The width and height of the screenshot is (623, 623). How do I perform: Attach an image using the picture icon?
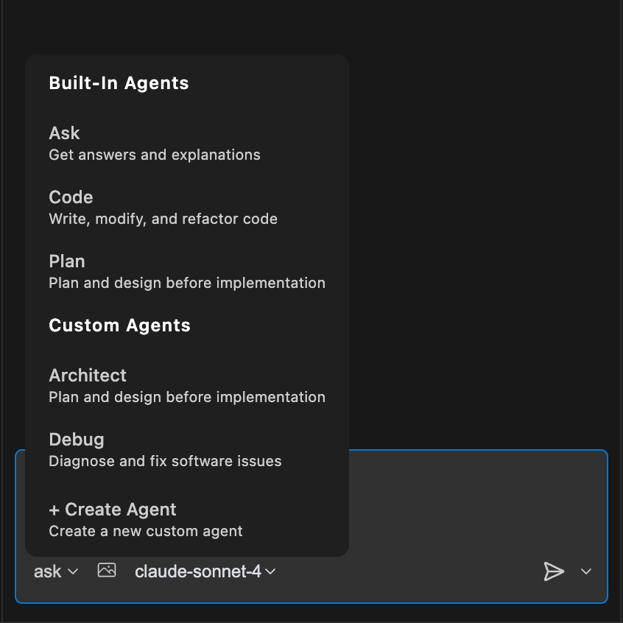coord(107,571)
